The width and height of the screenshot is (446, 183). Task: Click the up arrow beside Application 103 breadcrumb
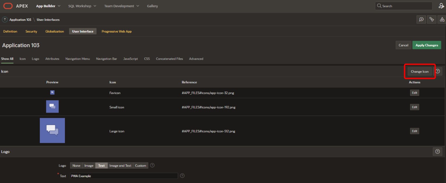5,20
